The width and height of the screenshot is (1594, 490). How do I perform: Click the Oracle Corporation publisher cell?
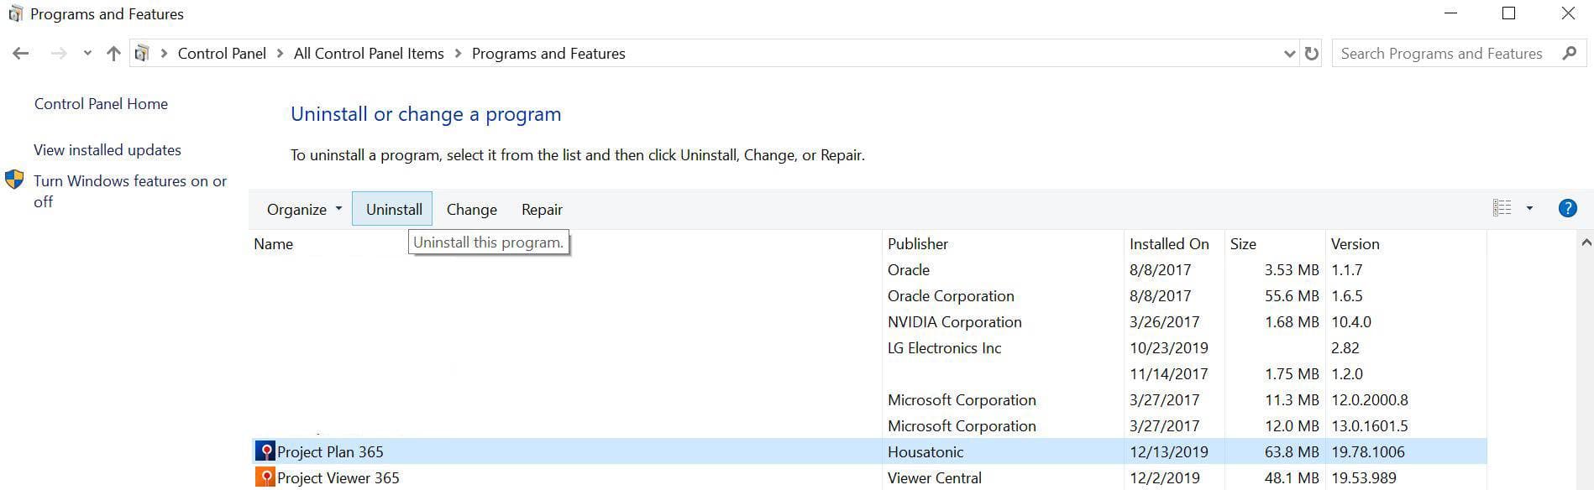(951, 296)
